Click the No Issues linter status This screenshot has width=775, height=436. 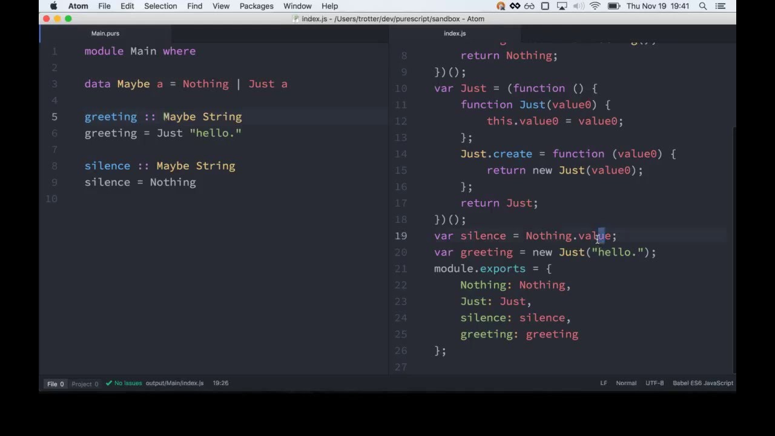click(124, 383)
